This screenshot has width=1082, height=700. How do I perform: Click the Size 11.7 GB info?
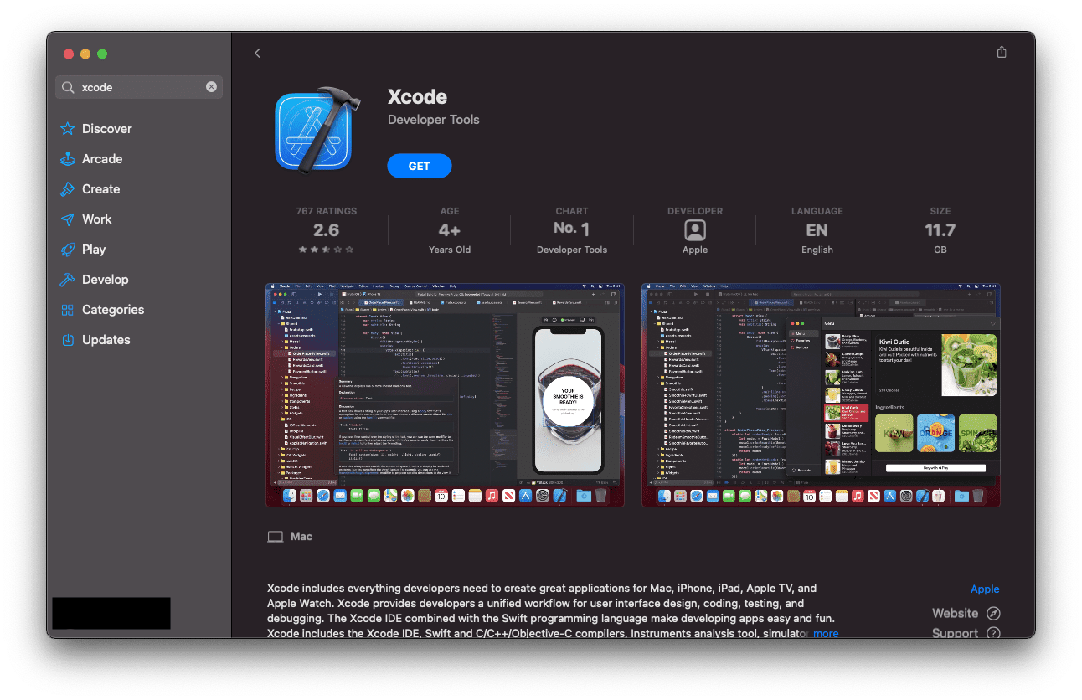click(940, 230)
